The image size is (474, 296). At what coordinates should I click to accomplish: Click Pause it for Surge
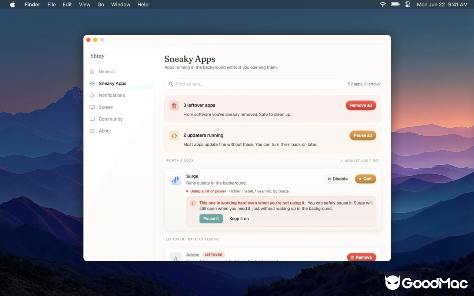[211, 219]
